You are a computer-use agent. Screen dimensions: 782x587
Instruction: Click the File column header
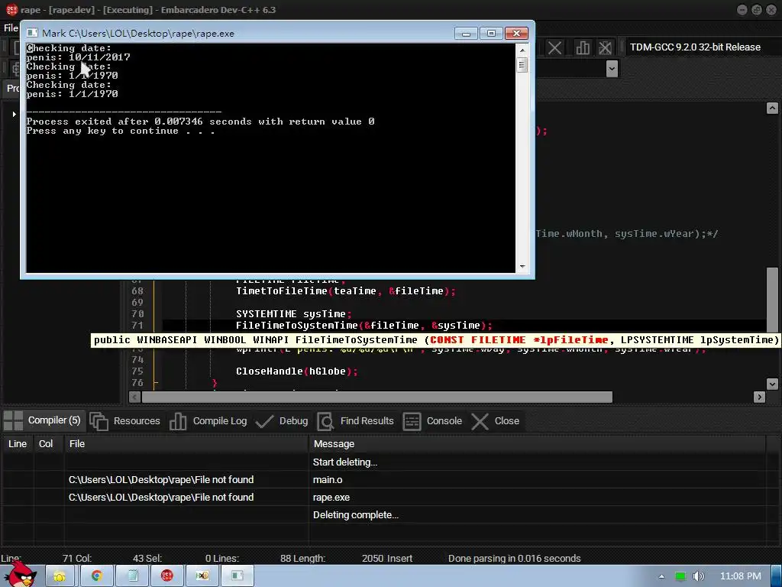tap(186, 444)
